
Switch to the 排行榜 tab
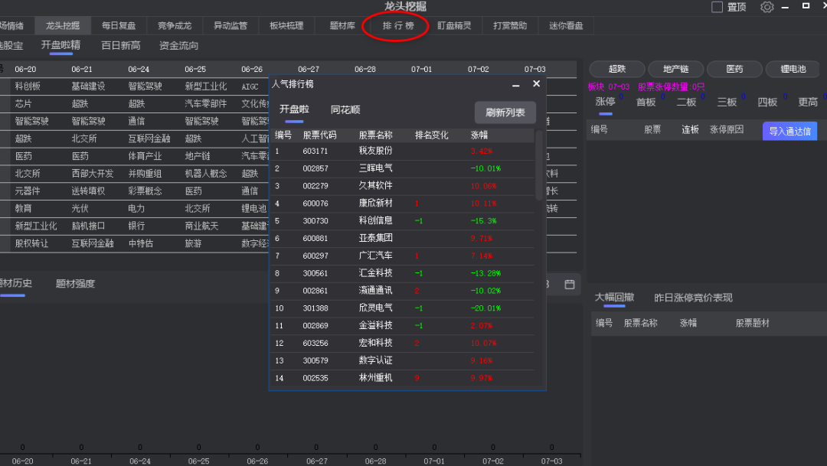[398, 25]
